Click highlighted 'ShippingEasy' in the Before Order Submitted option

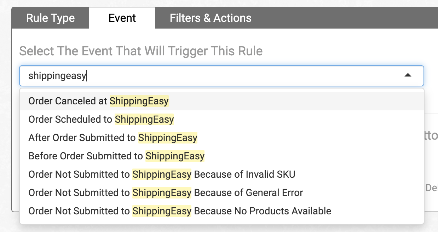pos(175,156)
